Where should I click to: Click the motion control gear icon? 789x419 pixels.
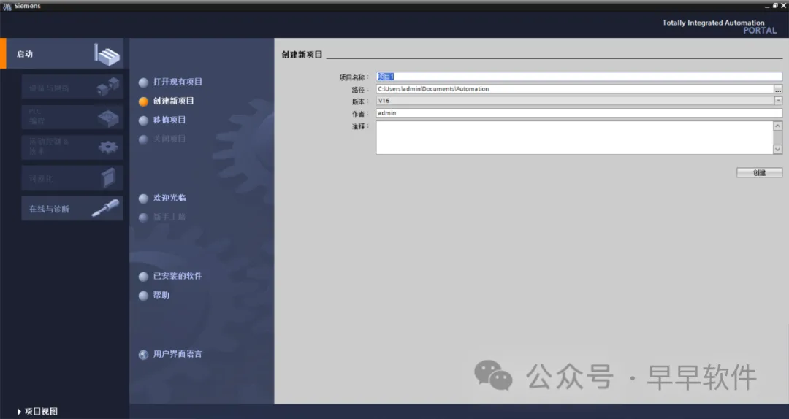pos(108,147)
